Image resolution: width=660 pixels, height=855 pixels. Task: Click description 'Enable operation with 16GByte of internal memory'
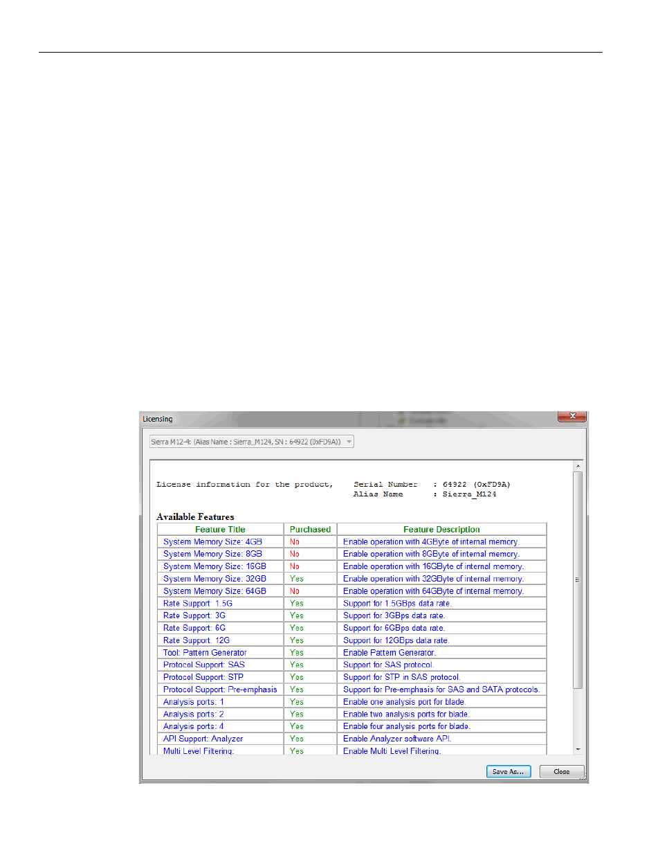click(434, 566)
